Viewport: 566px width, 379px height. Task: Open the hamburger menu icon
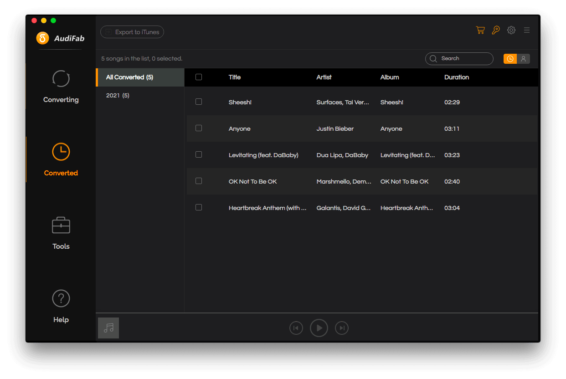tap(527, 30)
